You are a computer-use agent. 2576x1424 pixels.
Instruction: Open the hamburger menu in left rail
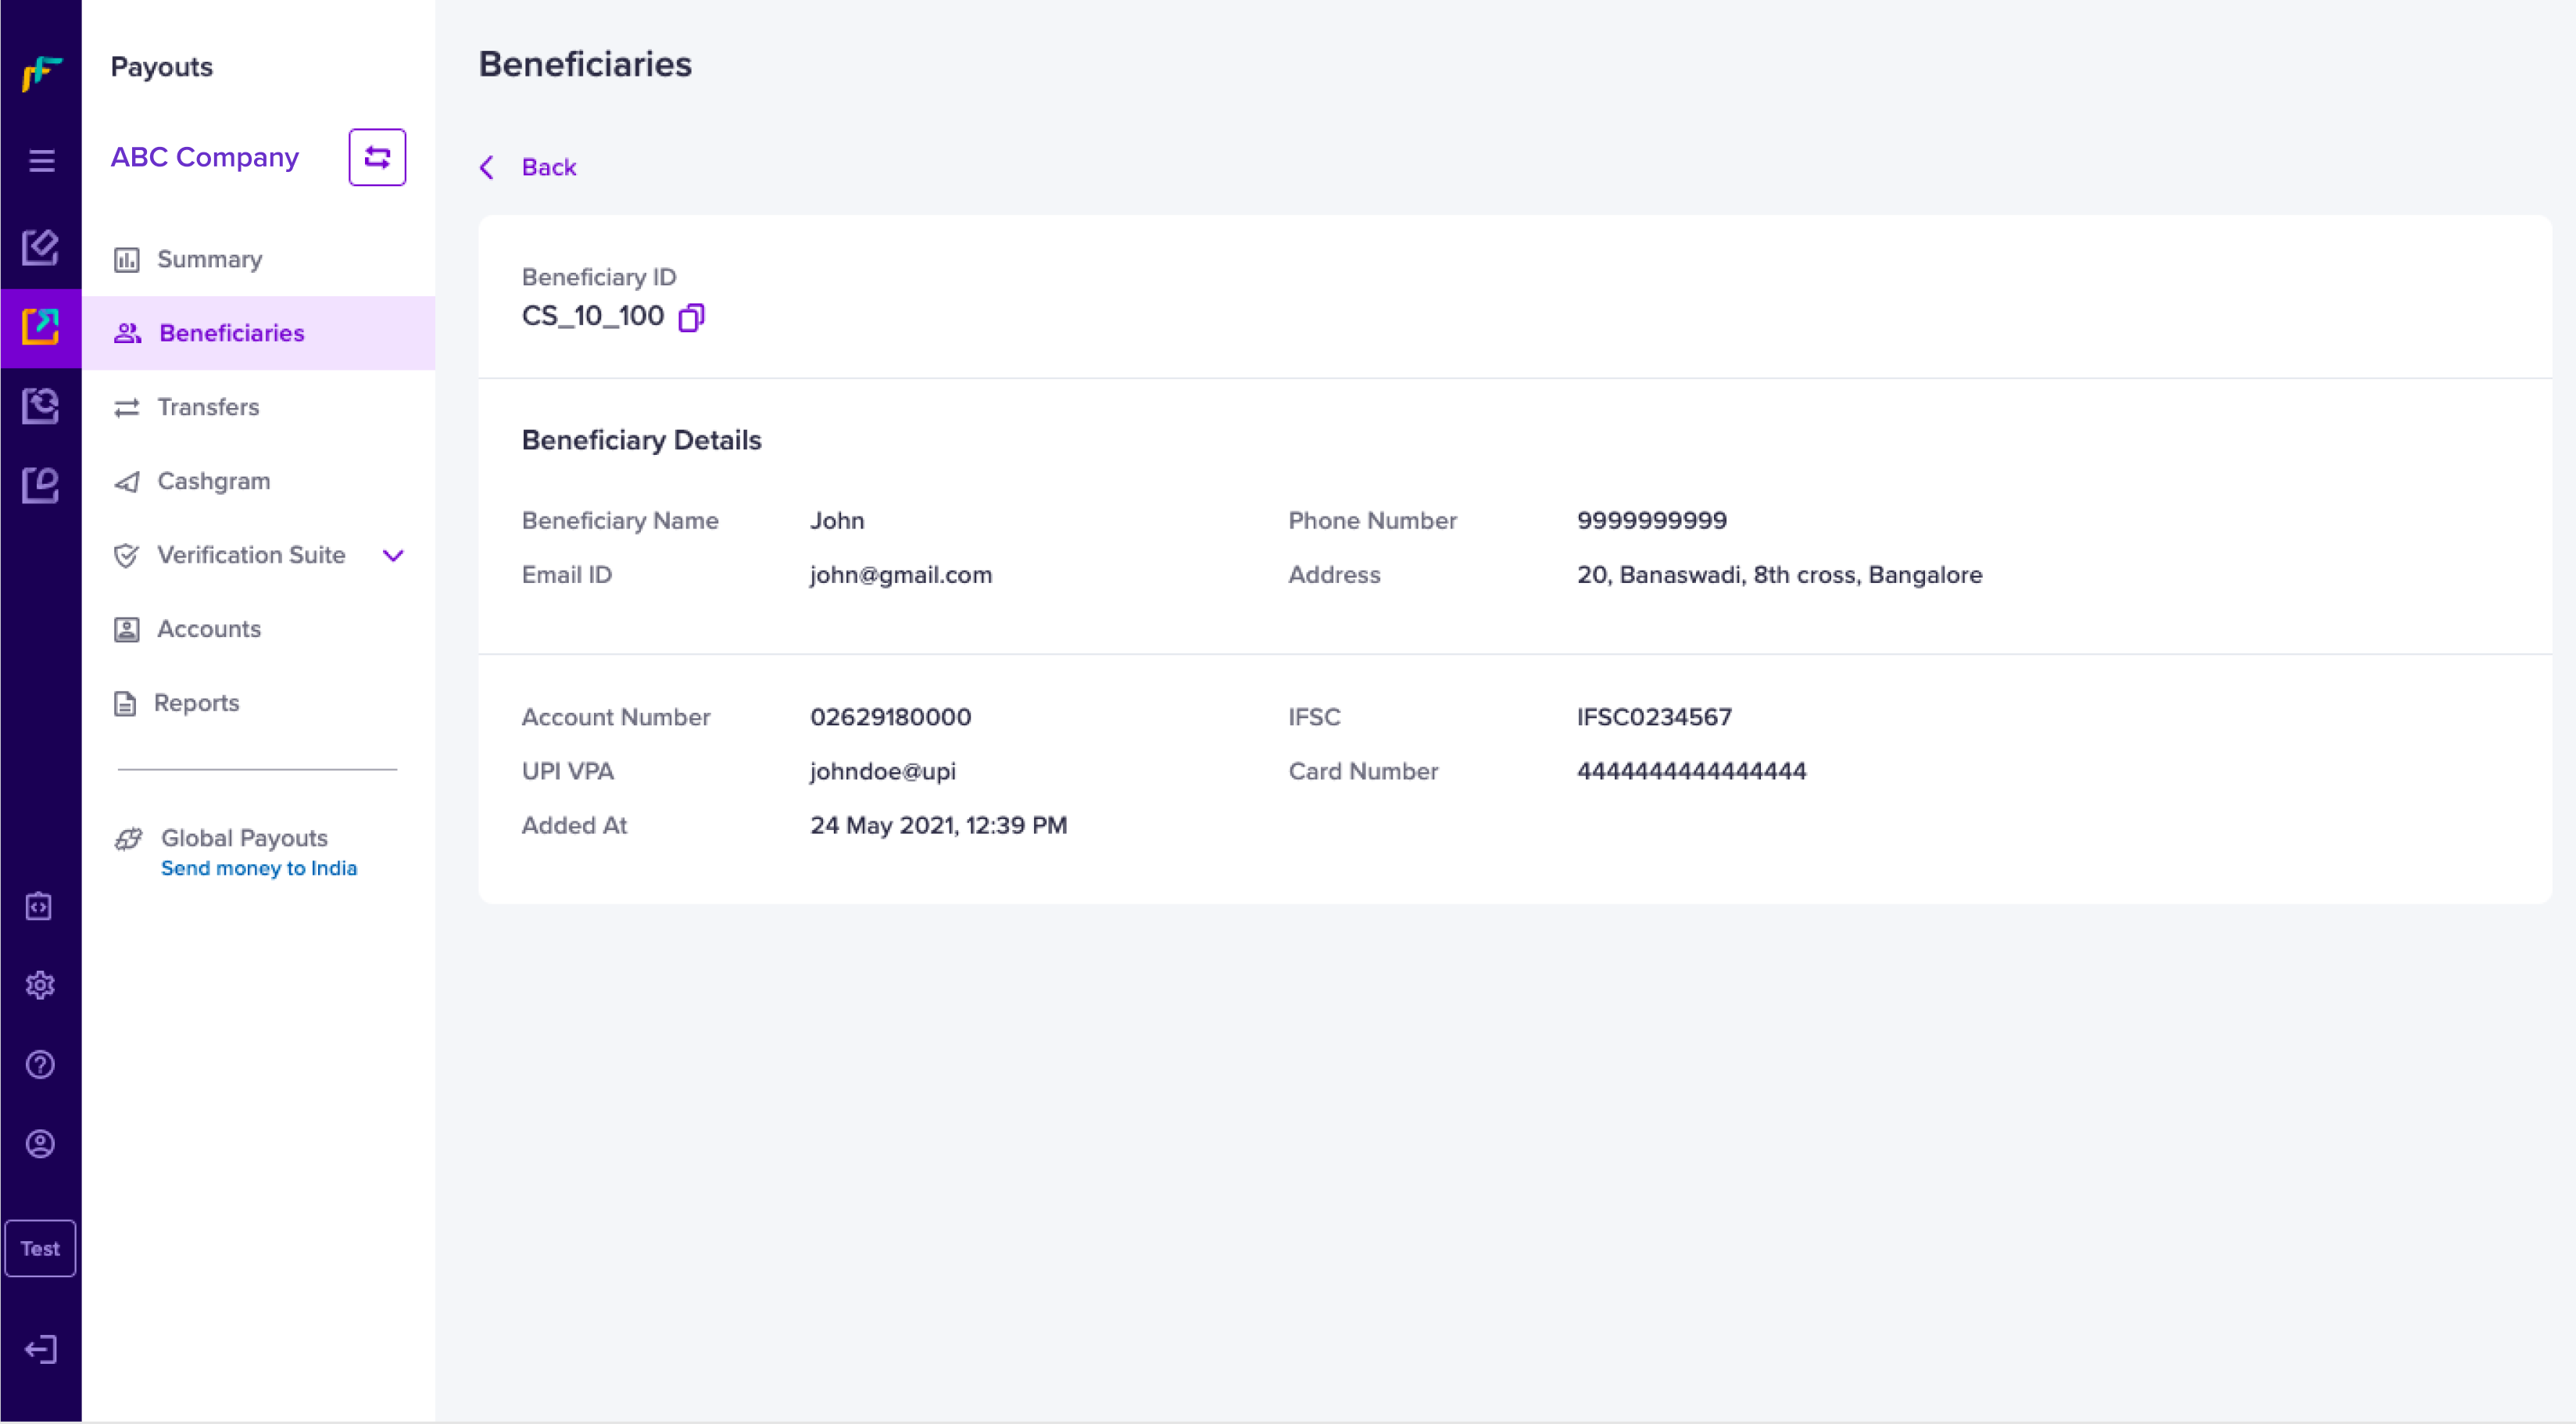pos(41,160)
